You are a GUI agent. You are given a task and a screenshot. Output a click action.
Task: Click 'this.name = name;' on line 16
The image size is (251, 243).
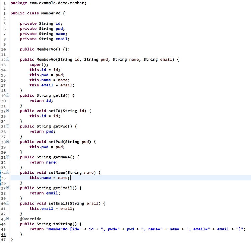(50, 80)
